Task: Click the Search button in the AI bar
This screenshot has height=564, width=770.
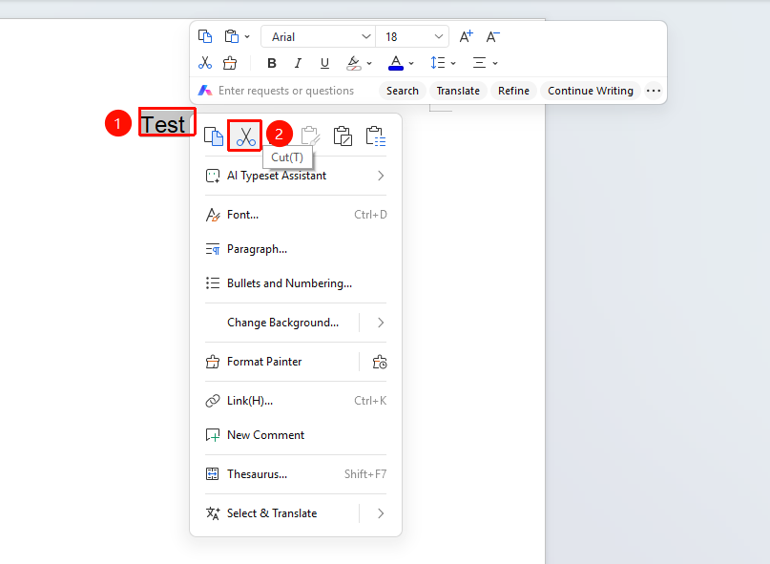Action: (403, 91)
